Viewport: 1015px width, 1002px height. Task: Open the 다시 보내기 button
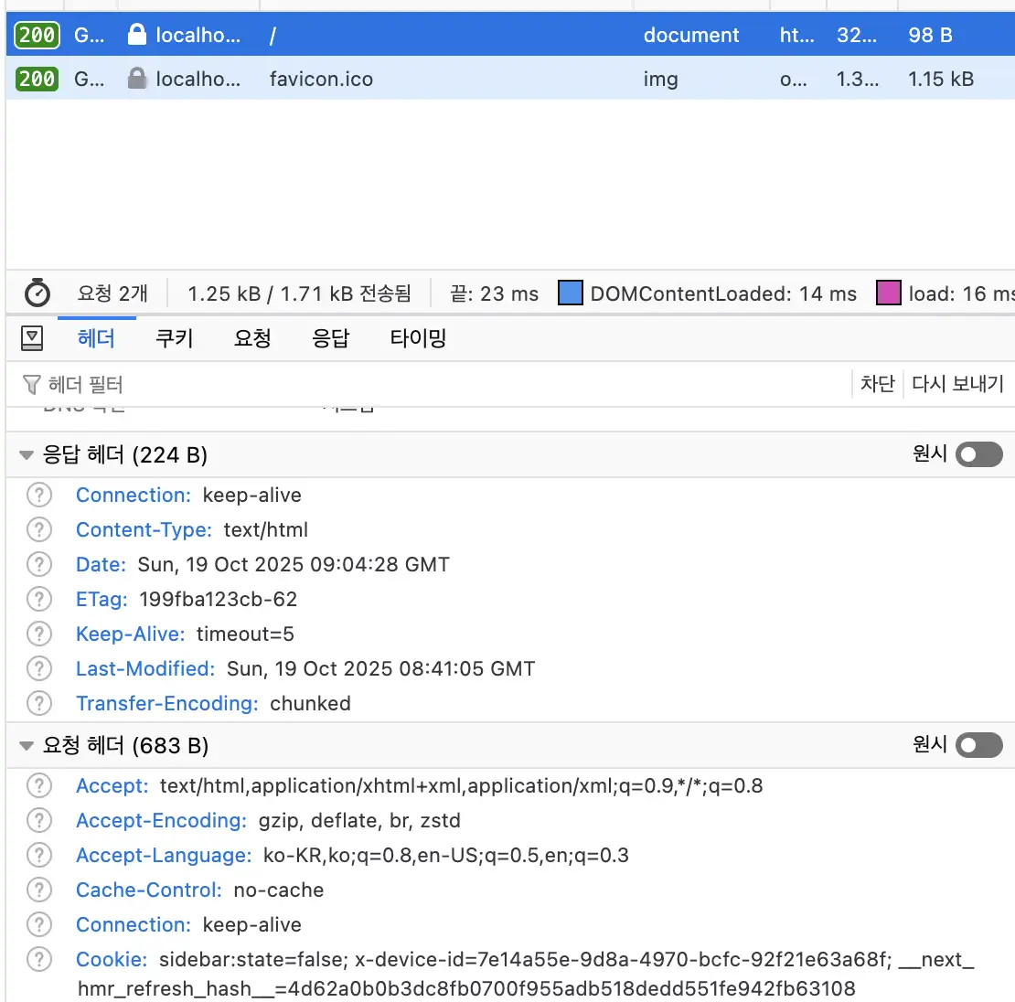pyautogui.click(x=957, y=384)
